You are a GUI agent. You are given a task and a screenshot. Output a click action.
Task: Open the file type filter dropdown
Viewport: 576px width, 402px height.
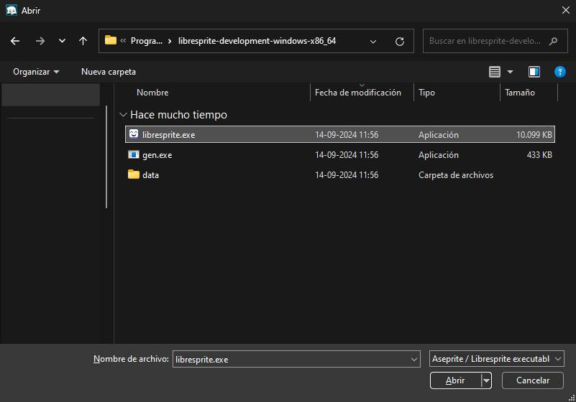click(x=497, y=359)
